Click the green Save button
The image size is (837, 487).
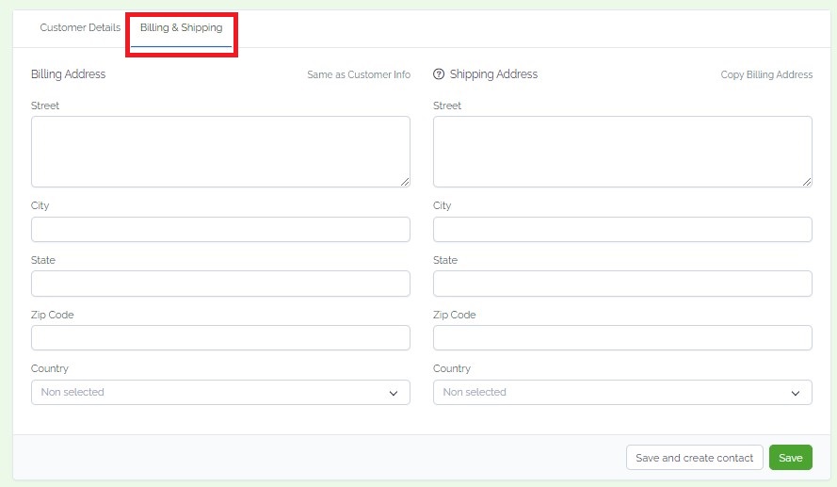(x=791, y=458)
